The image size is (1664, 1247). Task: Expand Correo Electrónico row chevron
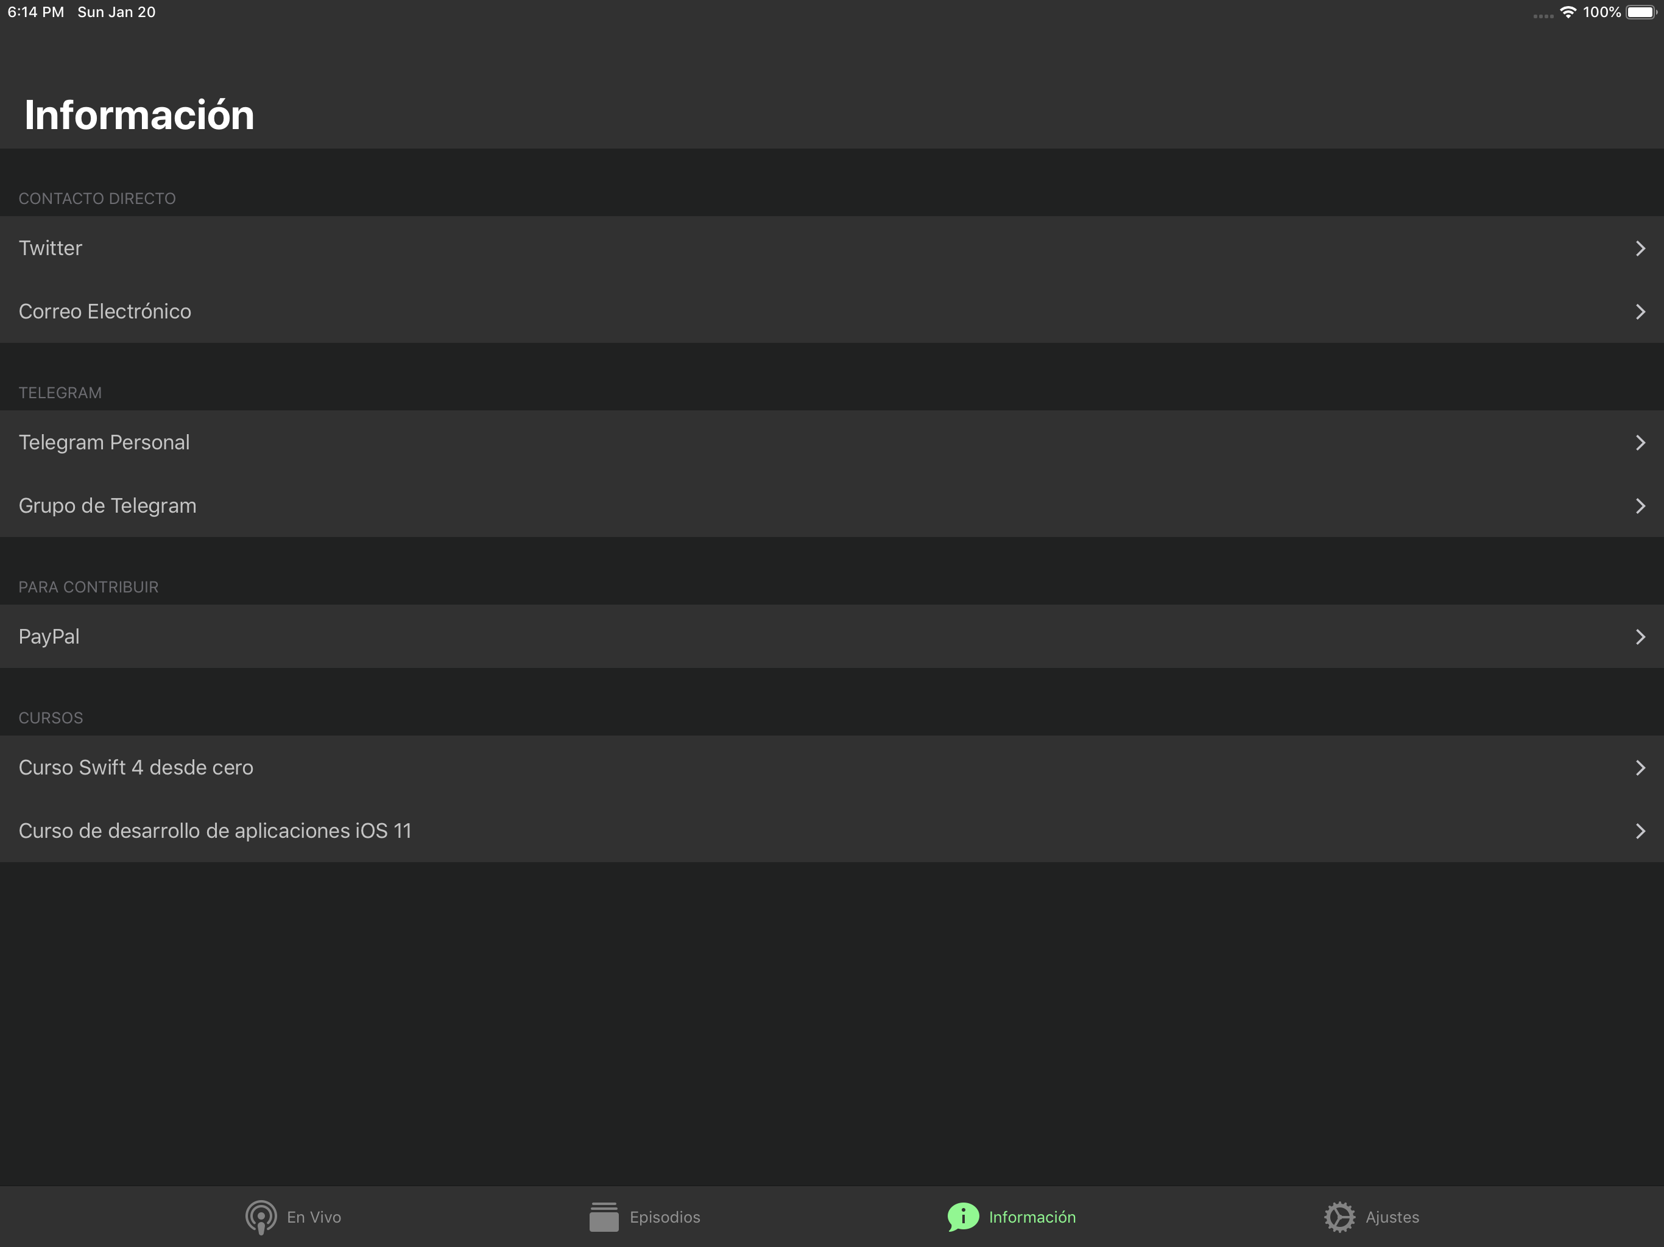coord(1640,311)
